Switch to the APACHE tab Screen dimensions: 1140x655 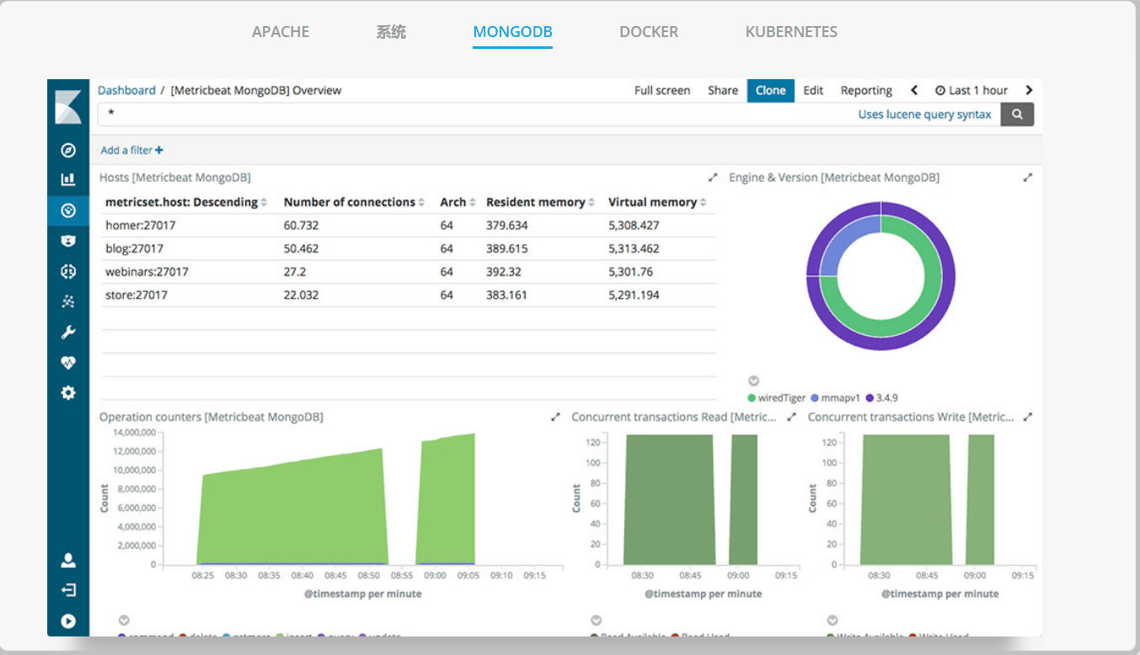click(281, 32)
